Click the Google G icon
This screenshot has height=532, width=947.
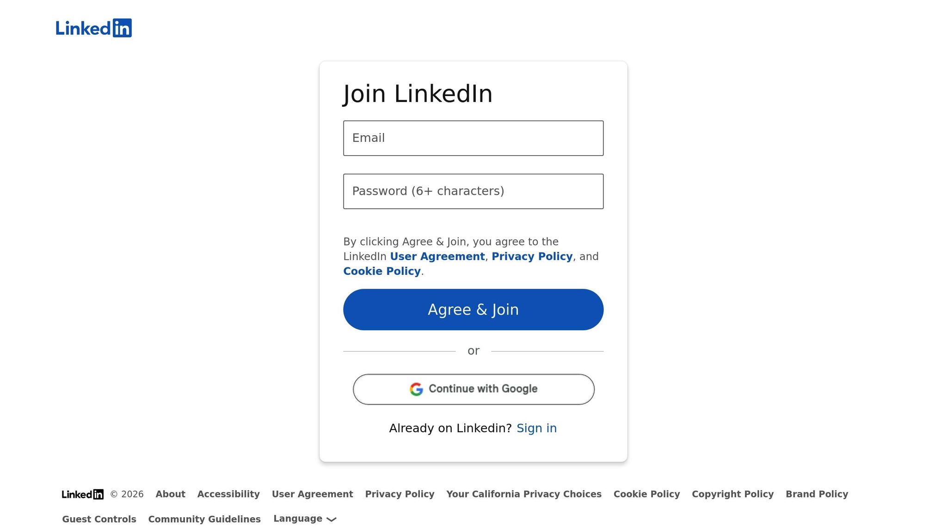pyautogui.click(x=416, y=389)
